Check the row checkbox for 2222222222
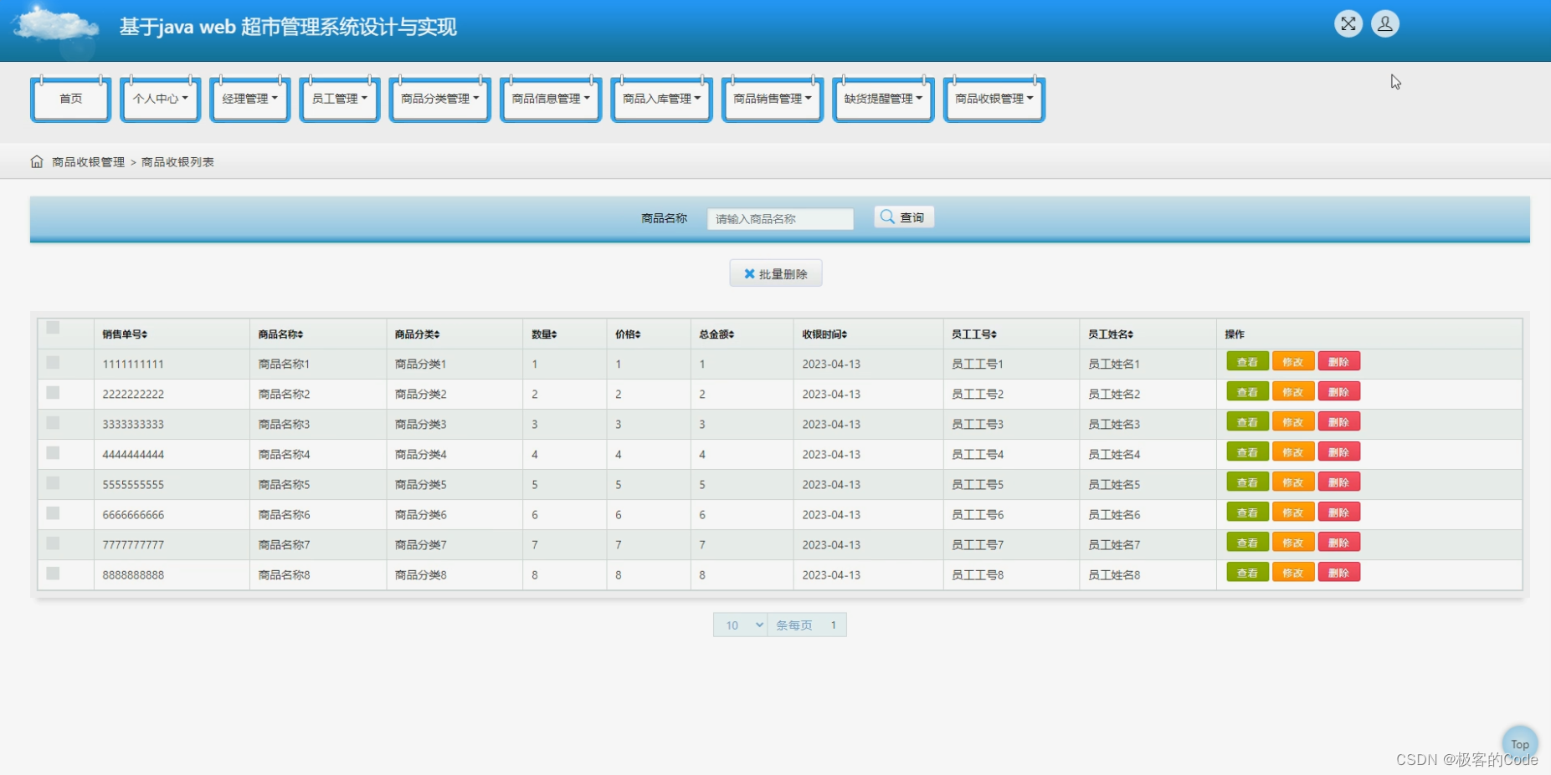This screenshot has height=775, width=1551. [x=53, y=393]
